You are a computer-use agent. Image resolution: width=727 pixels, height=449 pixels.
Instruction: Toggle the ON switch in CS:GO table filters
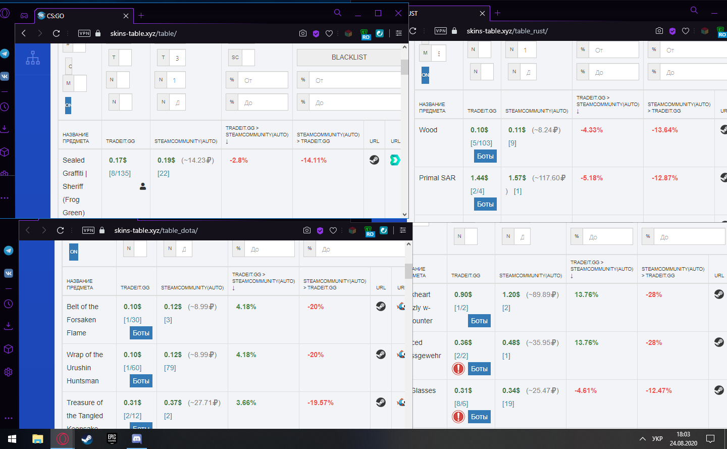tap(68, 105)
